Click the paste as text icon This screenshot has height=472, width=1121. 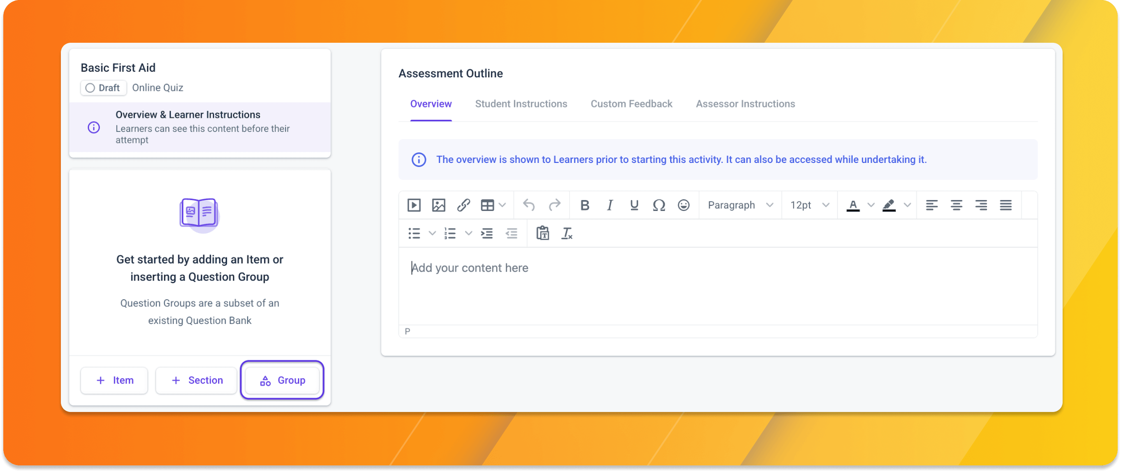pos(542,234)
